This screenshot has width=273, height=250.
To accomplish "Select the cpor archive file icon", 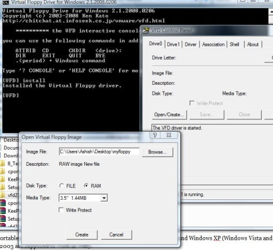I will coord(3,203).
